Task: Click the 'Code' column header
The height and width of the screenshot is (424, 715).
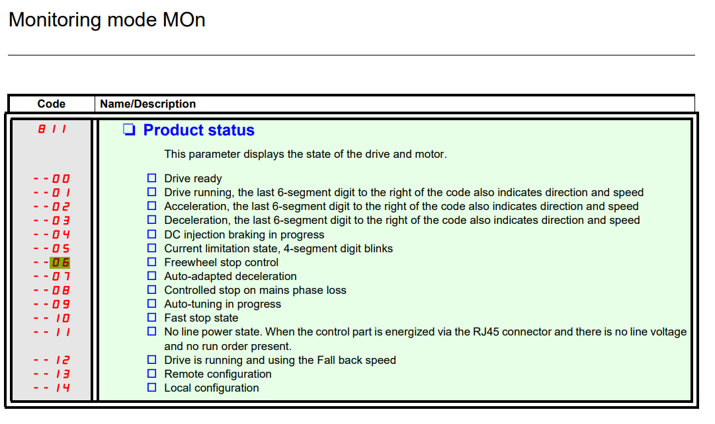Action: tap(51, 104)
